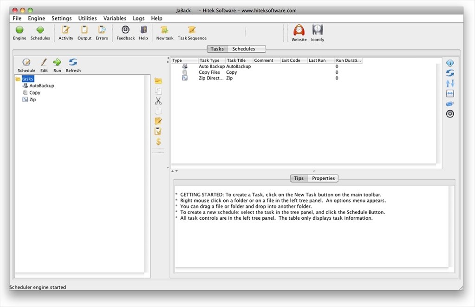Open the Variables menu

point(115,19)
